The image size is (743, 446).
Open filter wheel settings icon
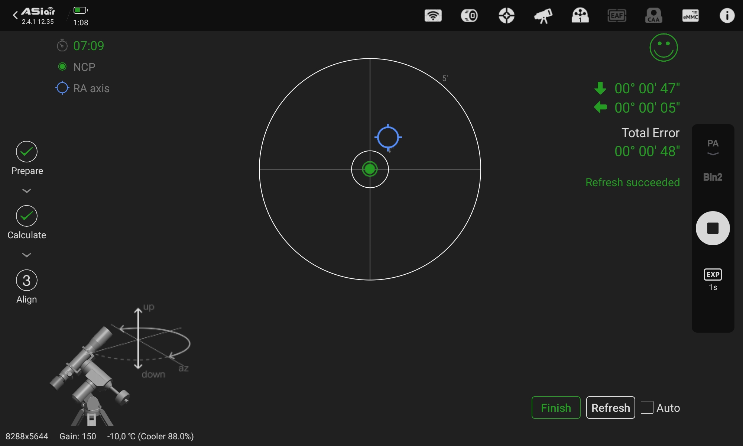[580, 16]
